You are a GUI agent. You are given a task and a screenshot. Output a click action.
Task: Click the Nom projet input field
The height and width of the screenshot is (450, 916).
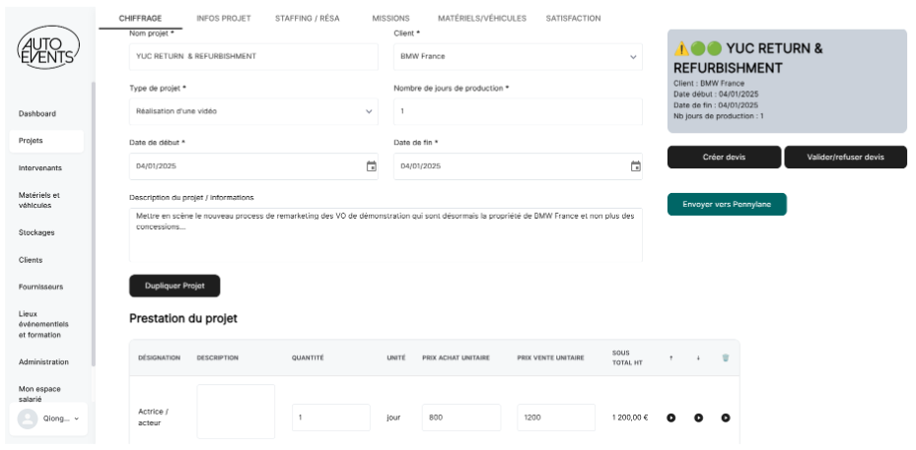point(253,56)
